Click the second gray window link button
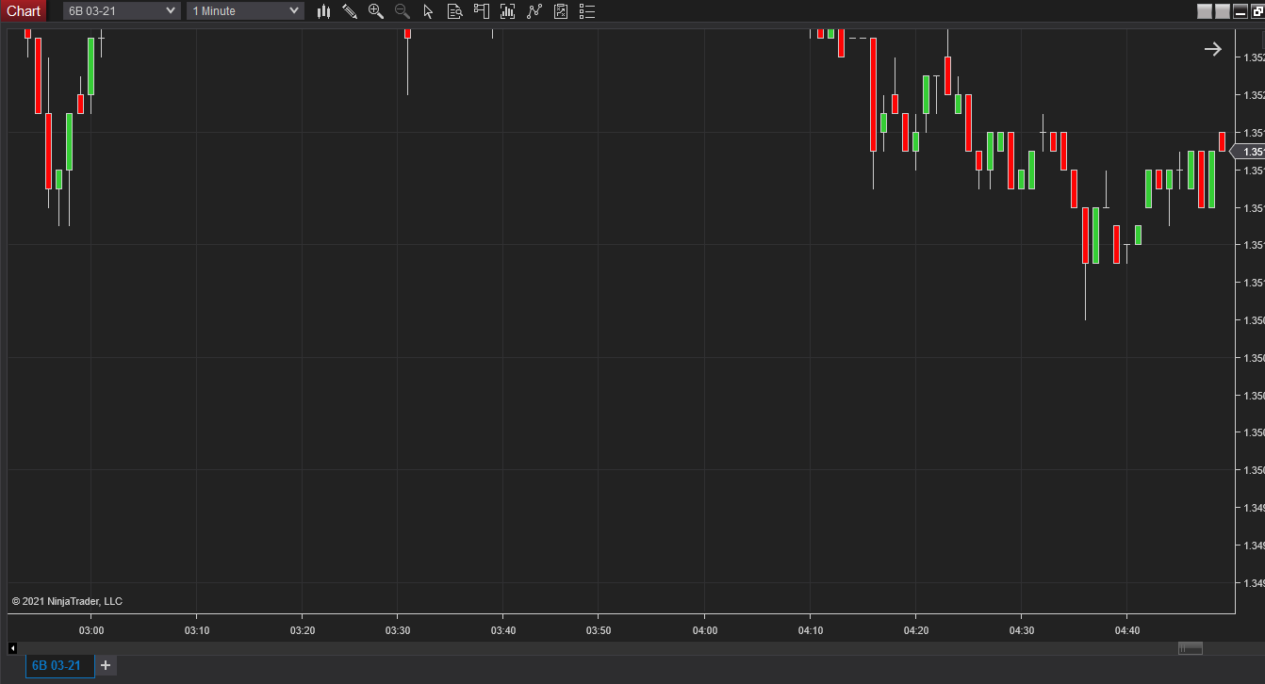1265x684 pixels. (x=1223, y=11)
